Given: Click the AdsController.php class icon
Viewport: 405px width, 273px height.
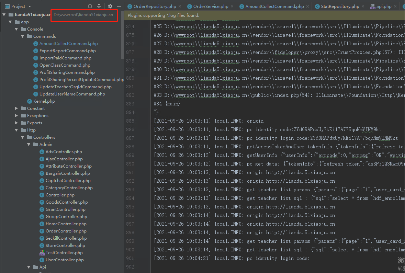Looking at the screenshot, I should [42, 152].
